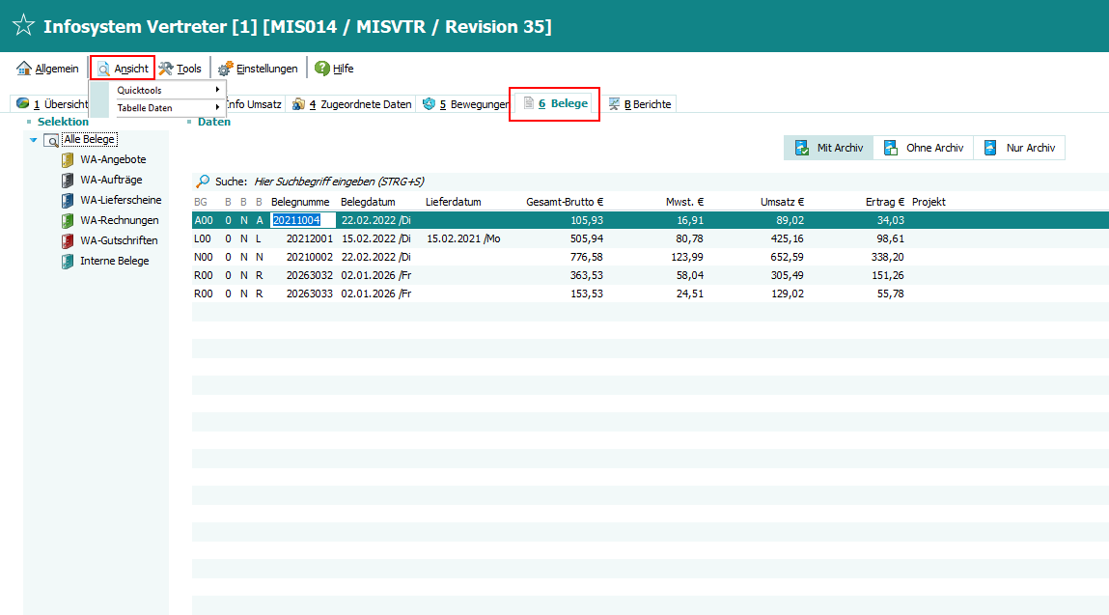Collapse the Alle Belege tree node
This screenshot has width=1109, height=615.
34,140
